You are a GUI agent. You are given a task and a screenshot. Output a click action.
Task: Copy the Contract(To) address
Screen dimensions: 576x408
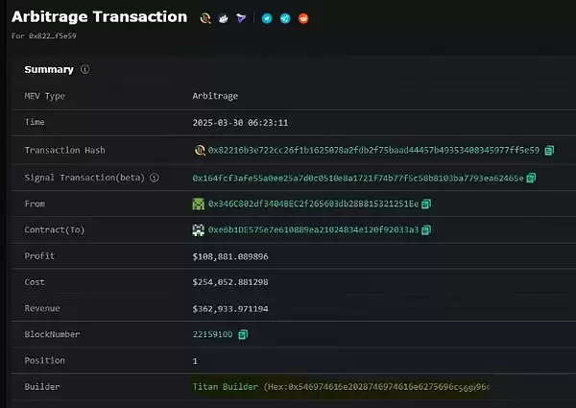(x=426, y=229)
